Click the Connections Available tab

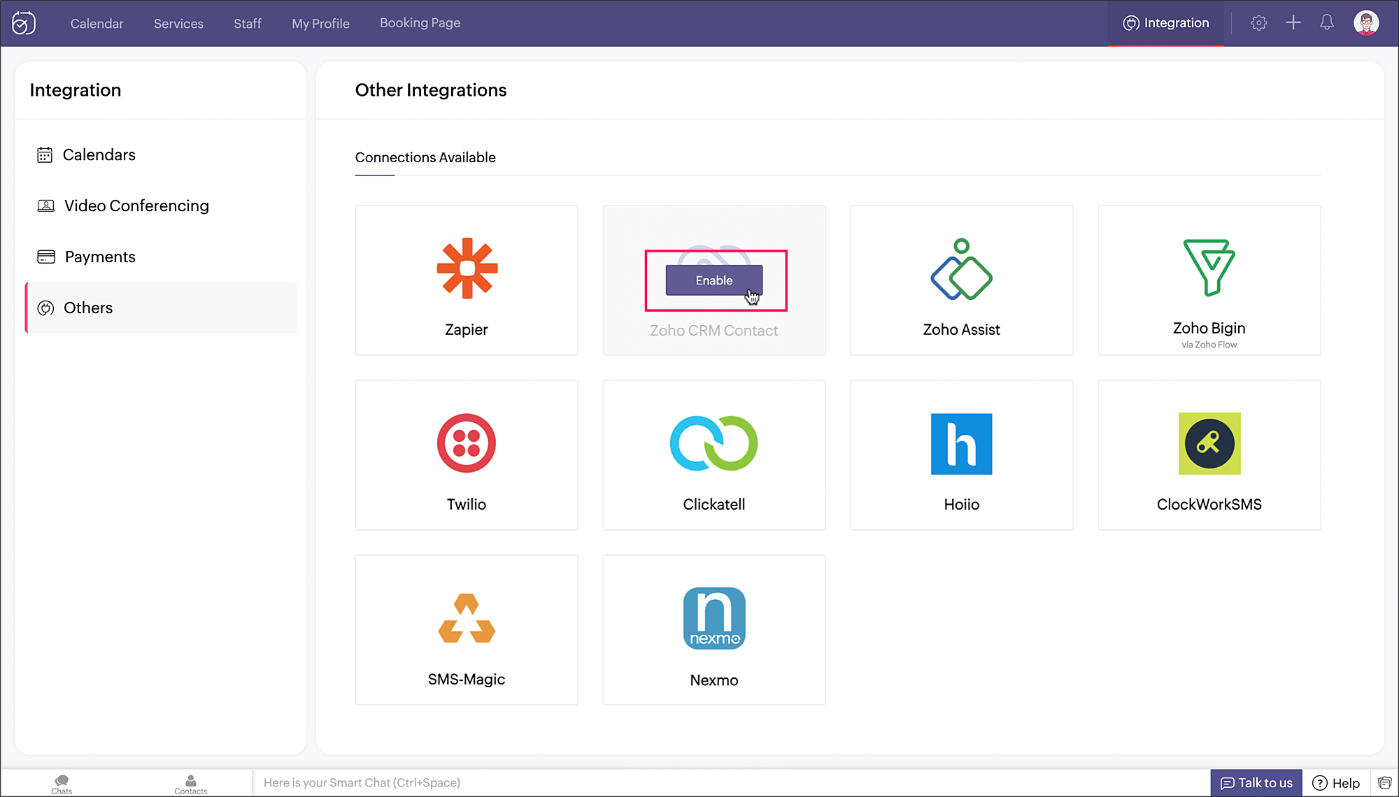click(426, 157)
